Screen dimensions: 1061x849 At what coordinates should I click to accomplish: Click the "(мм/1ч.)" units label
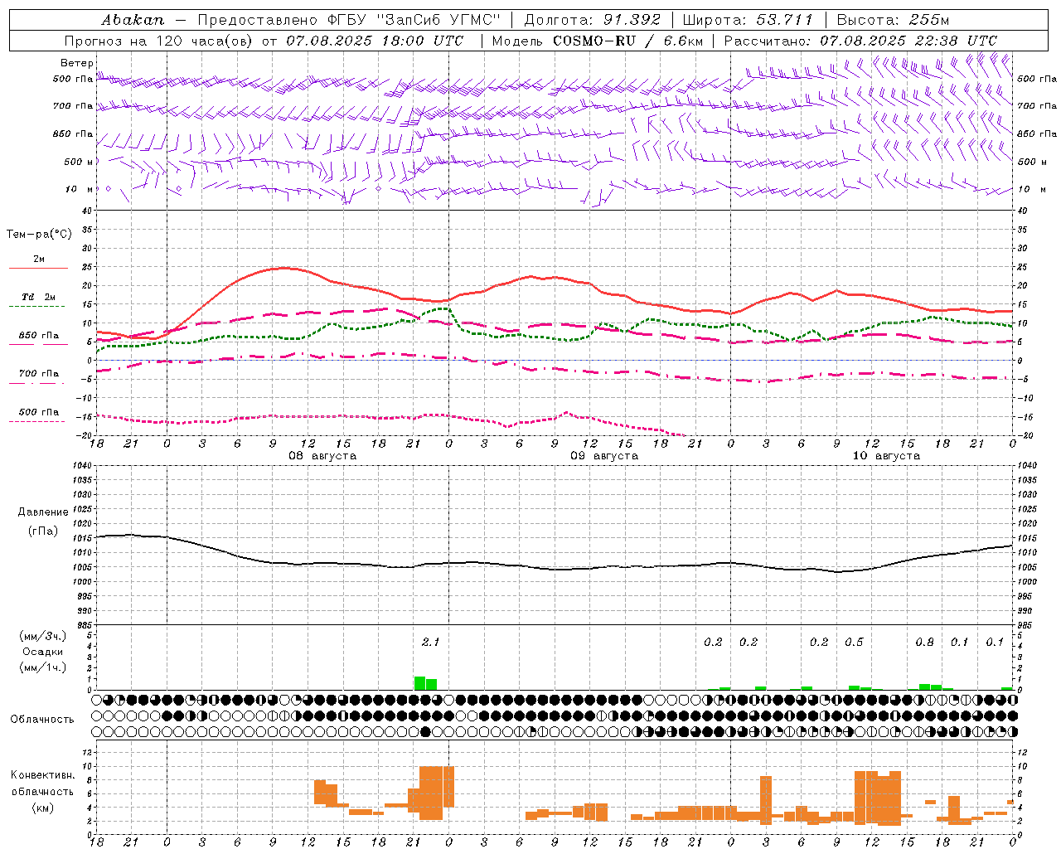click(x=43, y=667)
